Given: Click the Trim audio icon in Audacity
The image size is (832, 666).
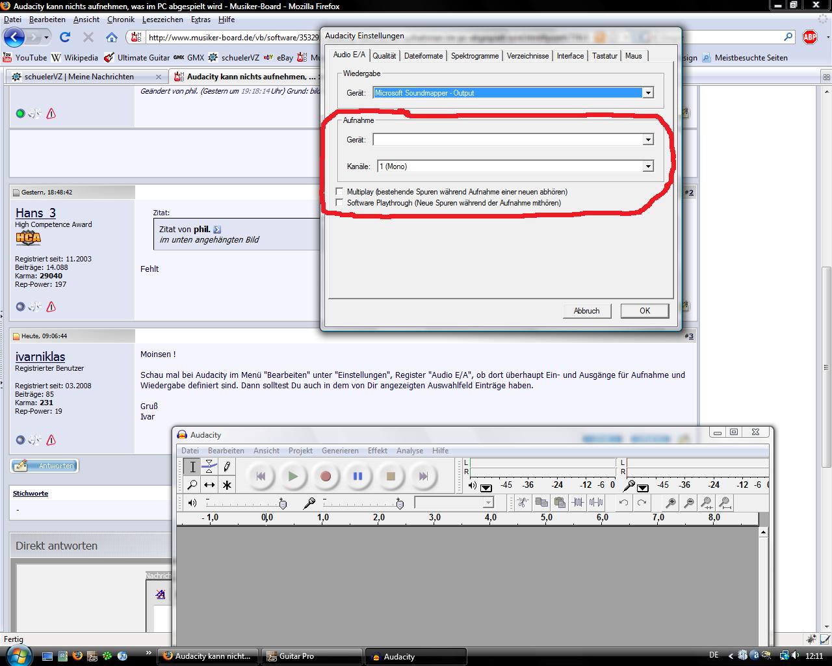Looking at the screenshot, I should tap(577, 502).
